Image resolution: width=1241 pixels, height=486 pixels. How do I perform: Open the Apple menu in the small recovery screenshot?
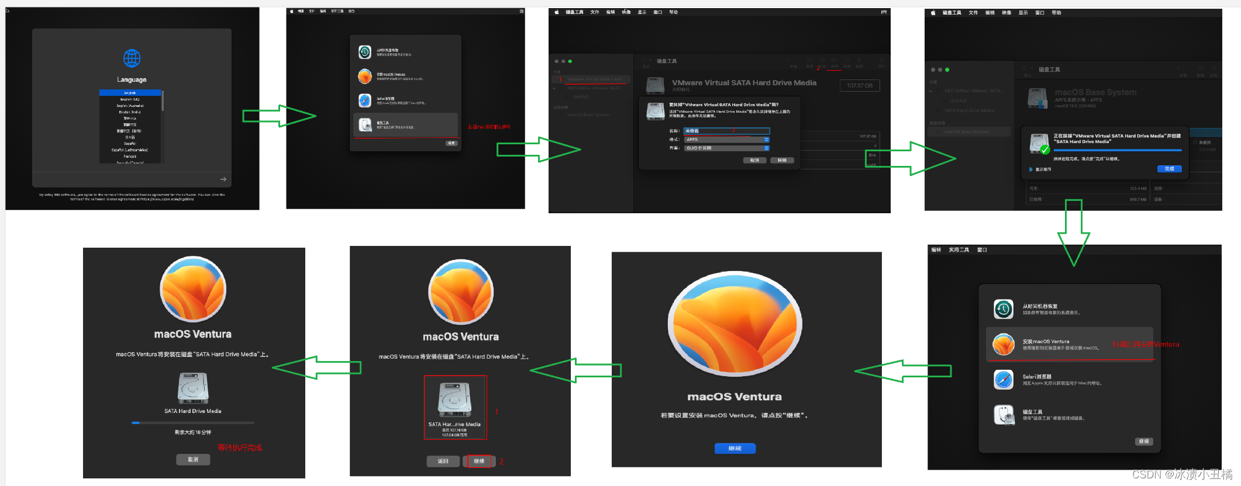[x=292, y=11]
